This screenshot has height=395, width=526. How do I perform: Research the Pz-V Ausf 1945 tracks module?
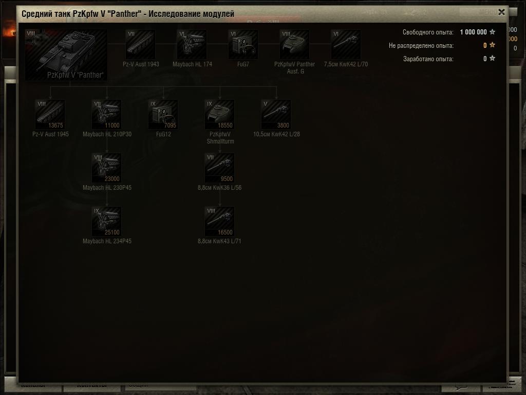(x=50, y=115)
